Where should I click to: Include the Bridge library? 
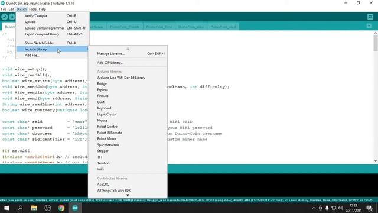[128, 83]
